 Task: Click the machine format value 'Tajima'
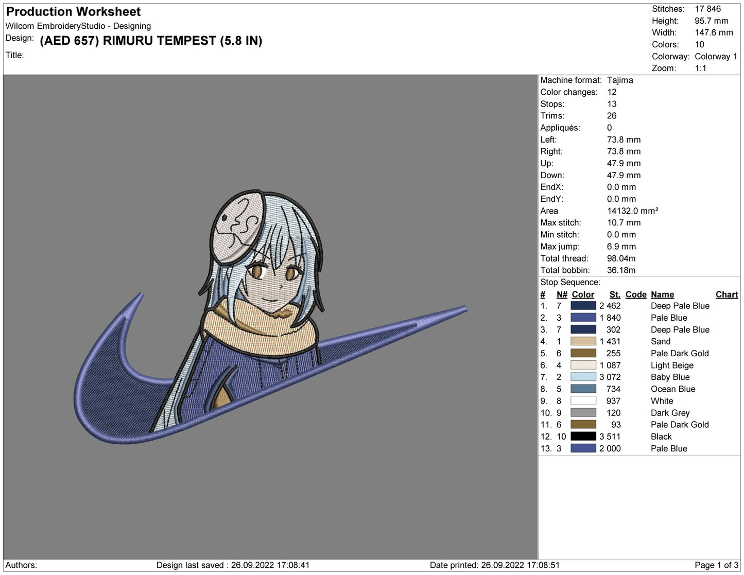pyautogui.click(x=620, y=80)
